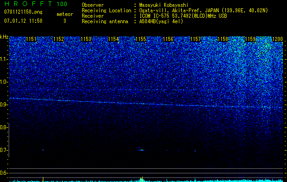Click the date stamp 07.01.12 11:50
Image resolution: width=287 pixels, height=182 pixels.
tap(23, 21)
